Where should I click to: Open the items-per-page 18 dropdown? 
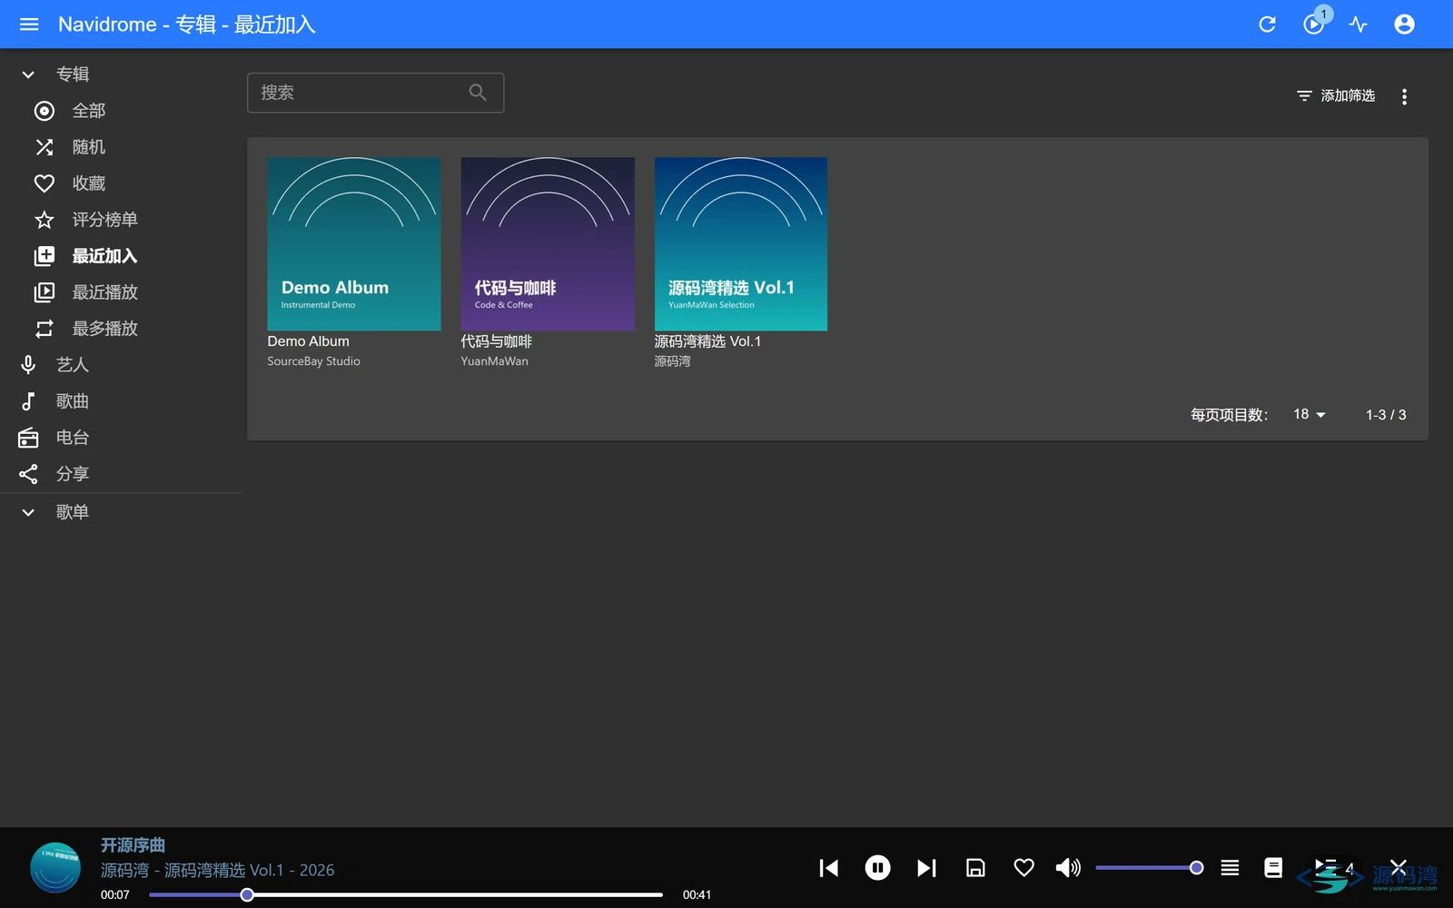(x=1309, y=415)
